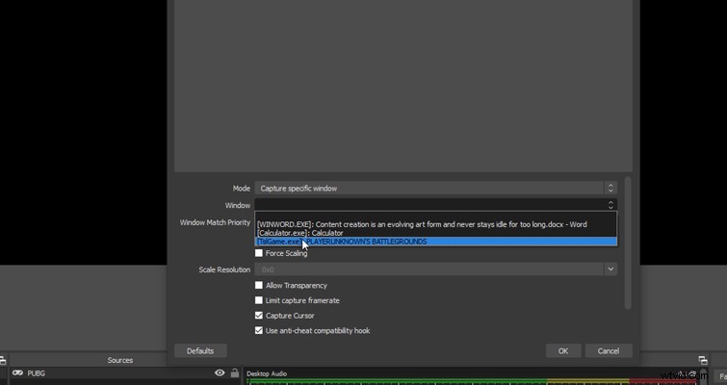Screen dimensions: 727x385
Task: Select the blank first entry in window list
Action: click(436, 217)
